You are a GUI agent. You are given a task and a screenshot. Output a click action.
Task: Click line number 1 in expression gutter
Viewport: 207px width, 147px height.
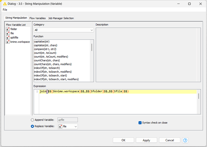pyautogui.click(x=37, y=91)
